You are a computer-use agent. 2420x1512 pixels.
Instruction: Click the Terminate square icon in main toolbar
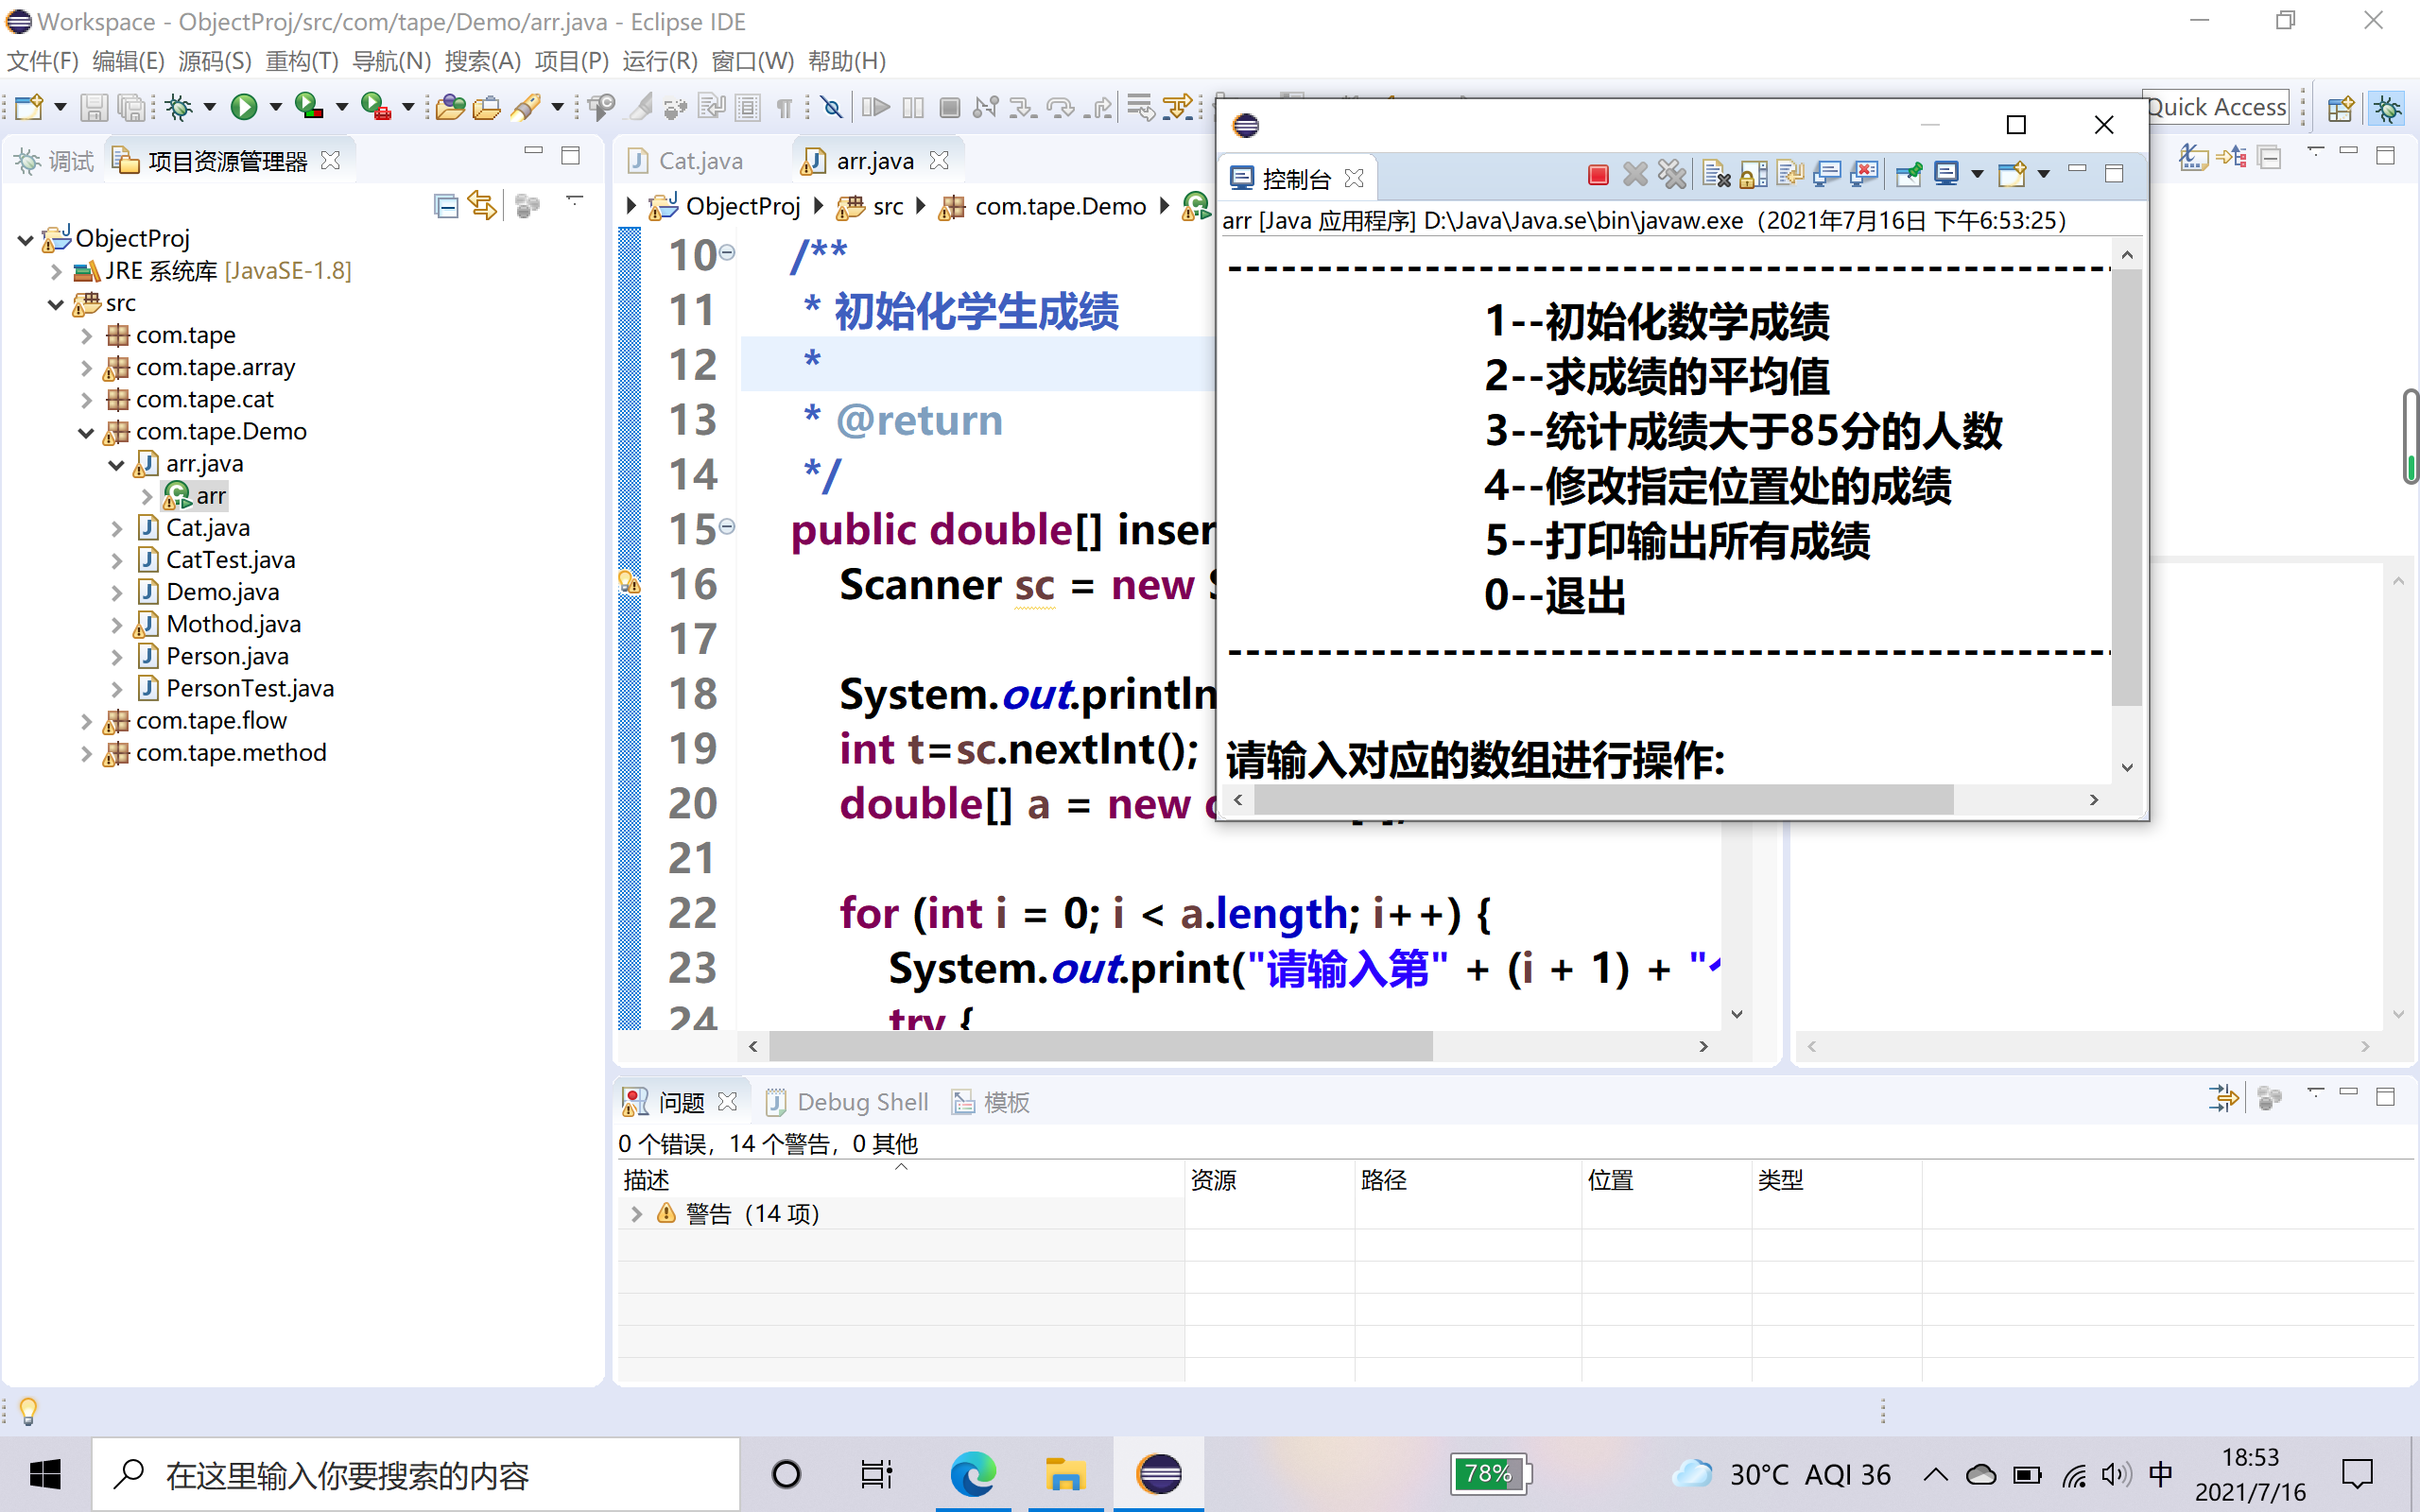tap(950, 106)
